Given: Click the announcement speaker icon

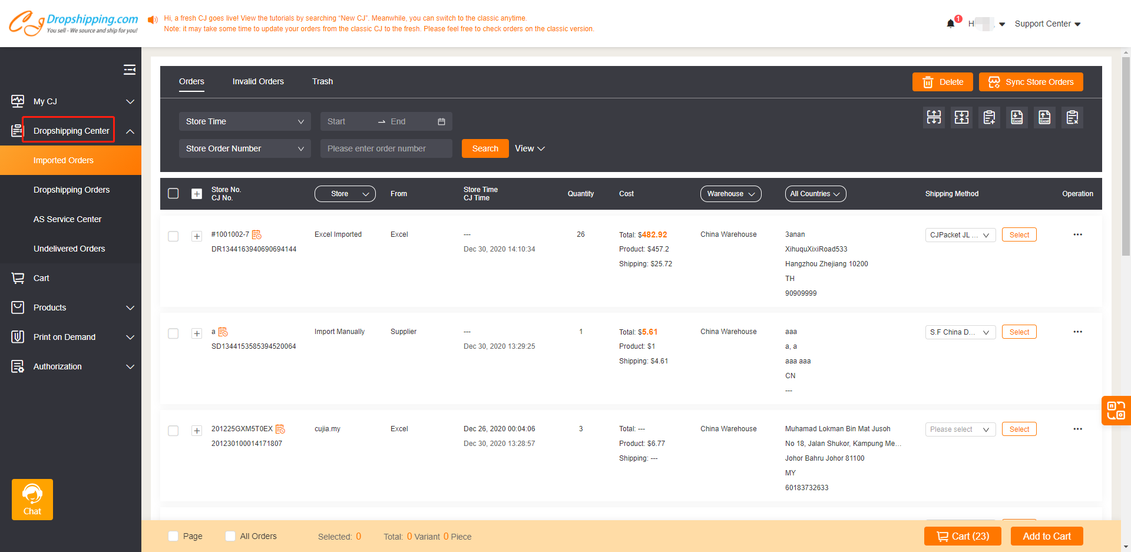Looking at the screenshot, I should (x=153, y=20).
